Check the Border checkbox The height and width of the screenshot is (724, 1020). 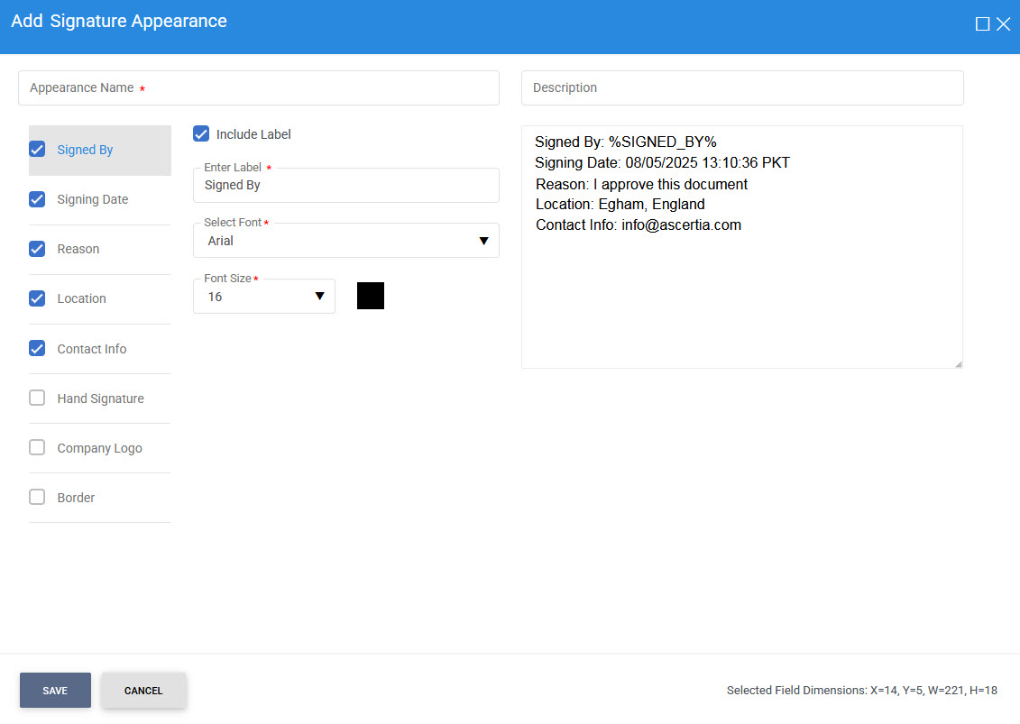click(37, 497)
